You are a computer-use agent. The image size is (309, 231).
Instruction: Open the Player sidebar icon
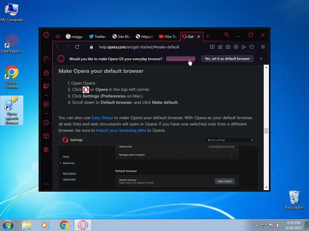[x=46, y=104]
